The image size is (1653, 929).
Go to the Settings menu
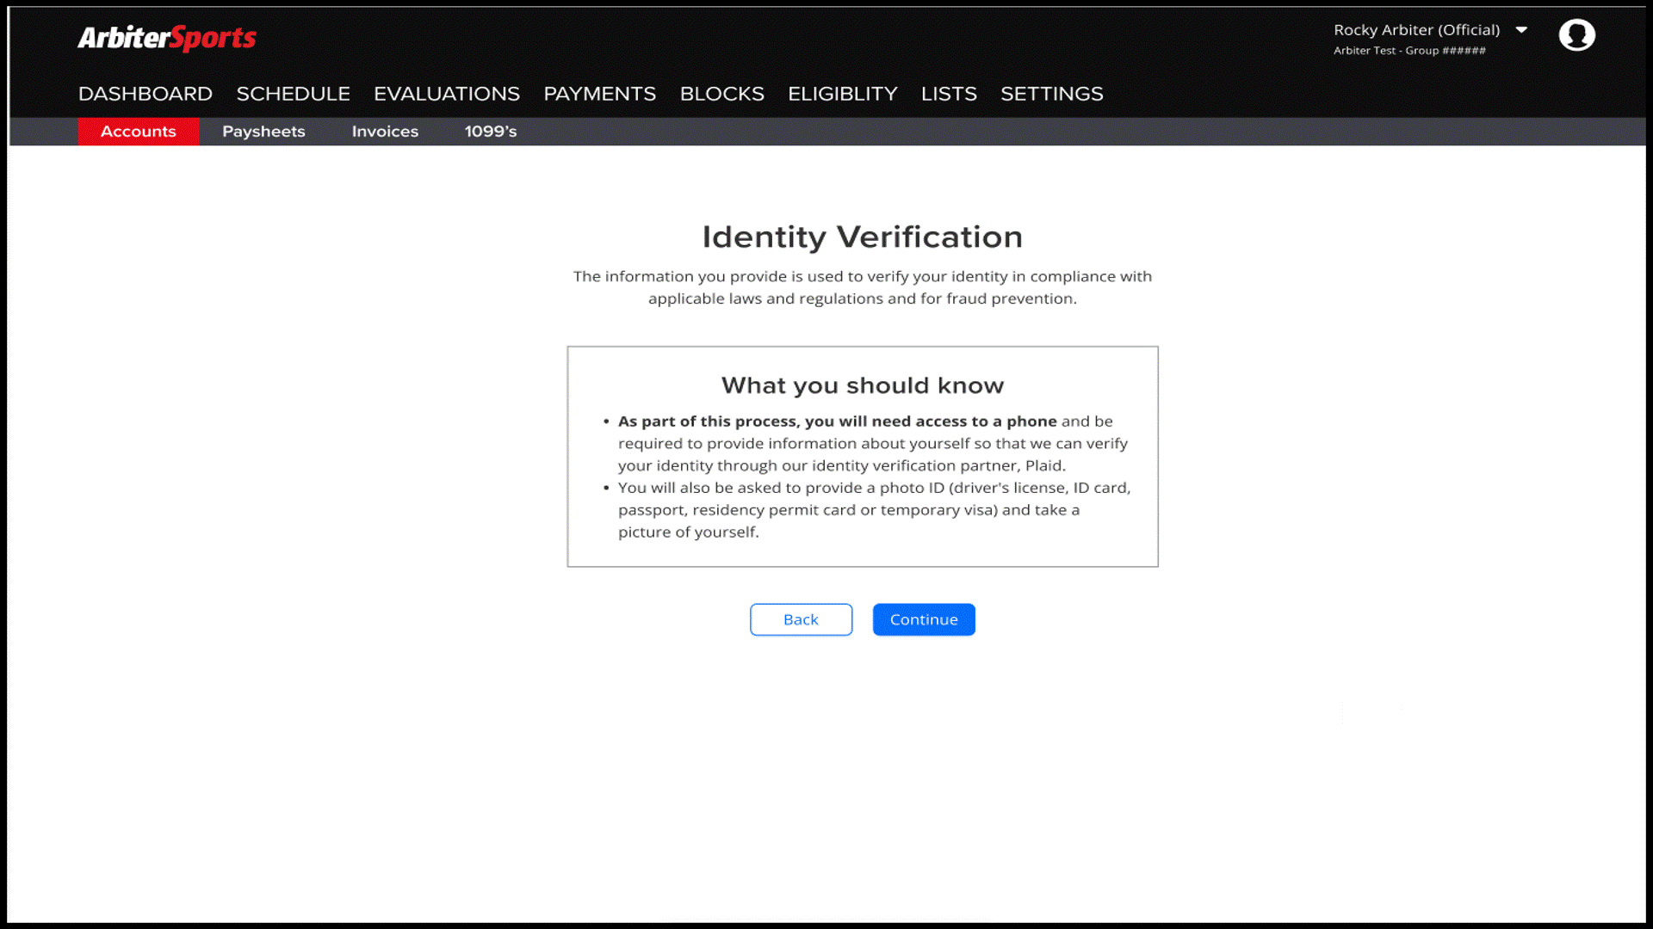tap(1051, 94)
